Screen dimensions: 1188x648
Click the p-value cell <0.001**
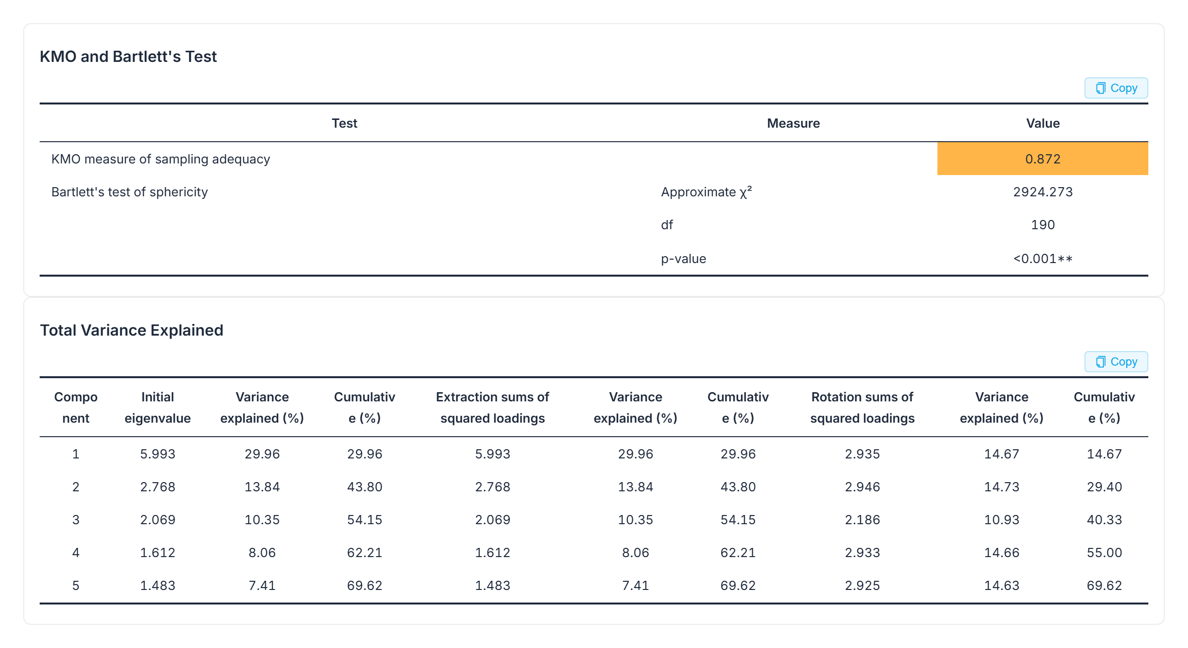tap(1042, 259)
